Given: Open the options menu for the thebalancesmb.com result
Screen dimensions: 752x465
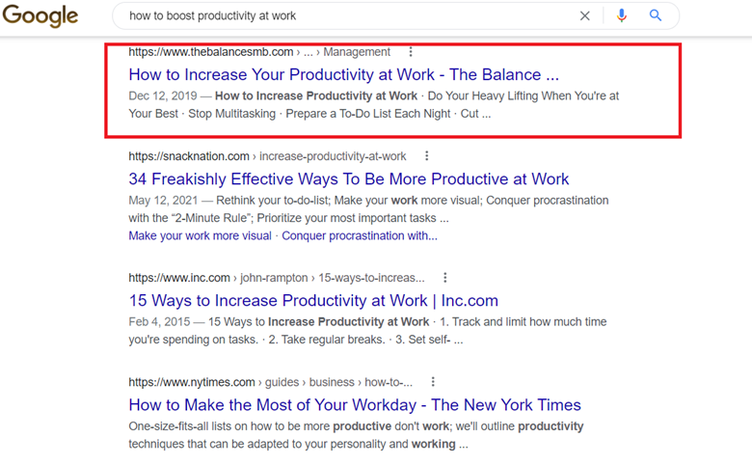Looking at the screenshot, I should coord(411,51).
